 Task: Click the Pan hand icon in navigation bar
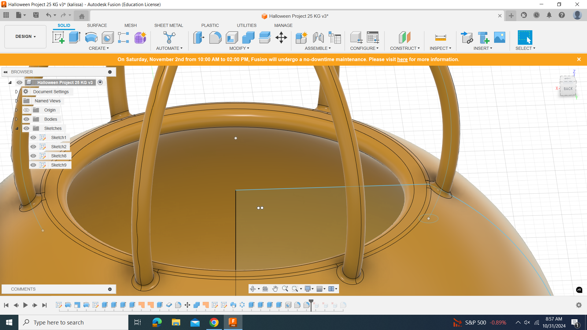tap(275, 289)
